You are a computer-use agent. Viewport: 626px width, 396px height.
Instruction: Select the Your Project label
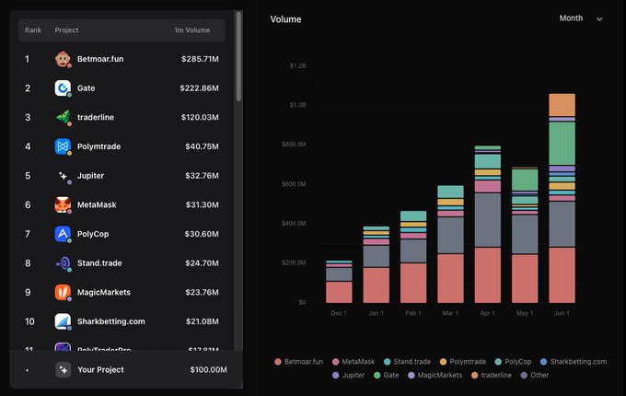pos(100,369)
